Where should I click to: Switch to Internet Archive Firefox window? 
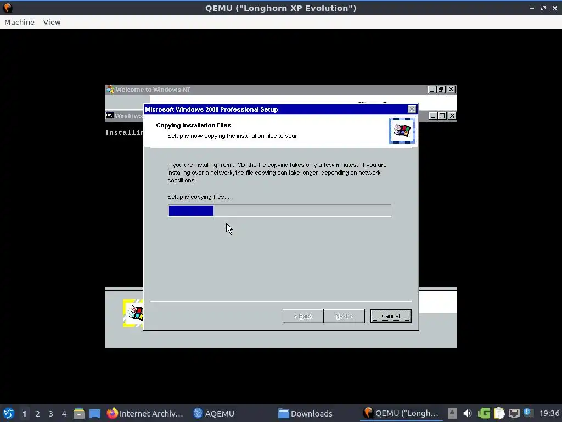coord(145,413)
